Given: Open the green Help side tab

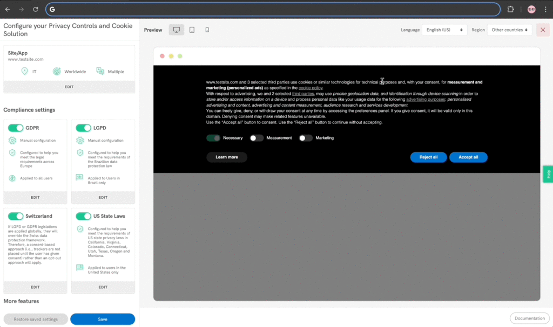Looking at the screenshot, I should click(548, 174).
